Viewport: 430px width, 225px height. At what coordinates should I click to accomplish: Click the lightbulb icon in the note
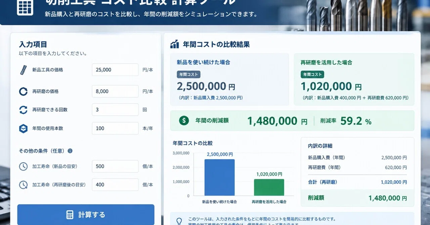[179, 221]
